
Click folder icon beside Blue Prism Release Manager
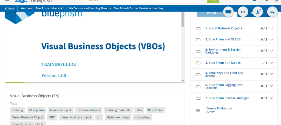point(199,98)
